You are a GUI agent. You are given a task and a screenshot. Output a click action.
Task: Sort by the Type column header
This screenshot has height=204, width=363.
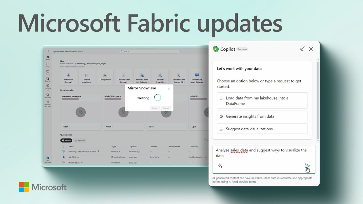tap(114, 147)
